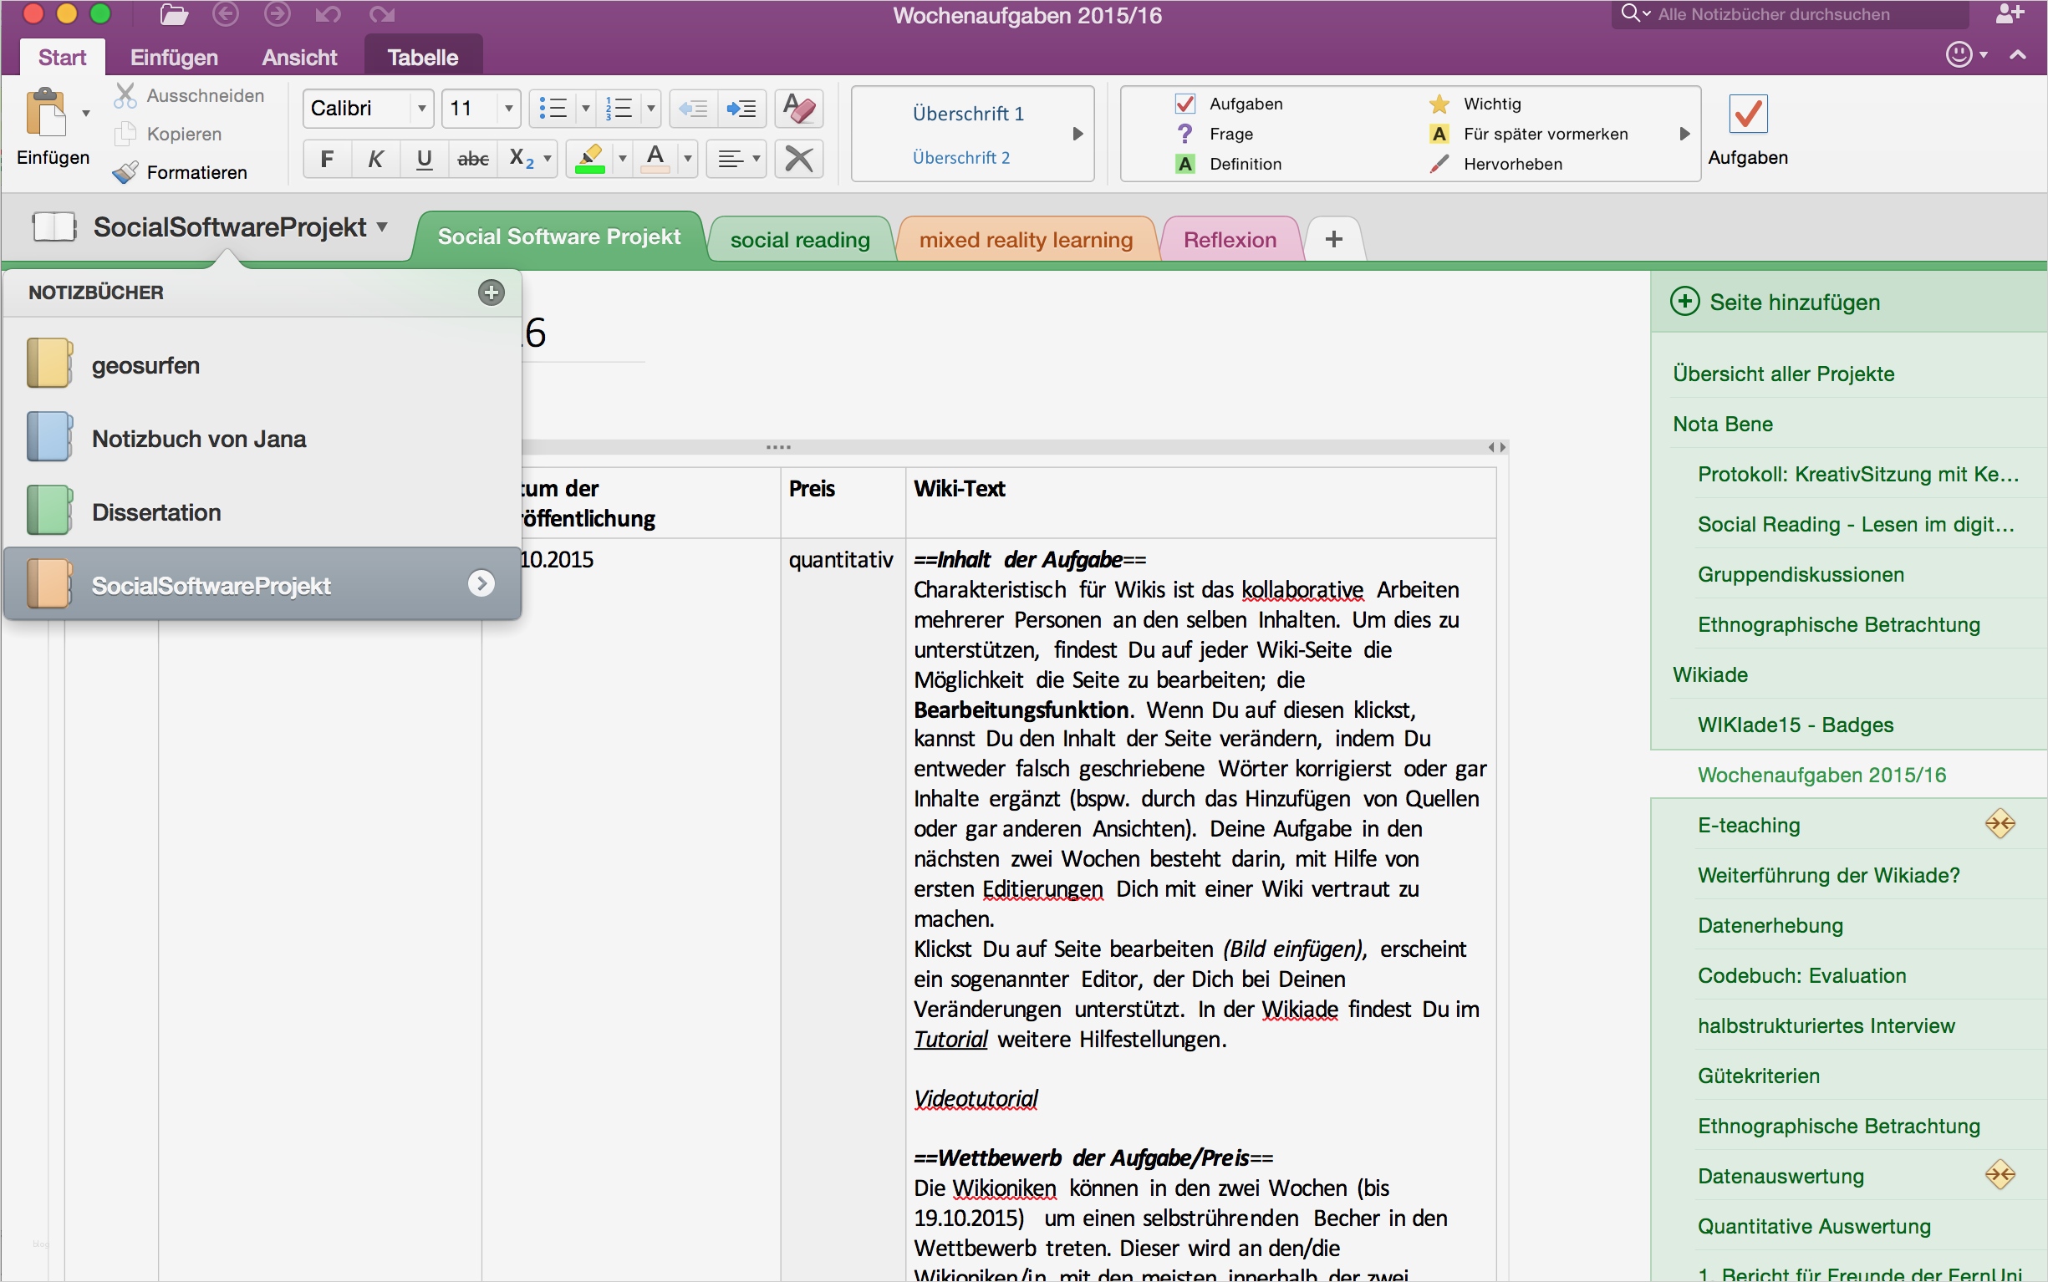Image resolution: width=2048 pixels, height=1282 pixels.
Task: Expand the SocialSoftwareProjekt notebook arrow
Action: 482,583
